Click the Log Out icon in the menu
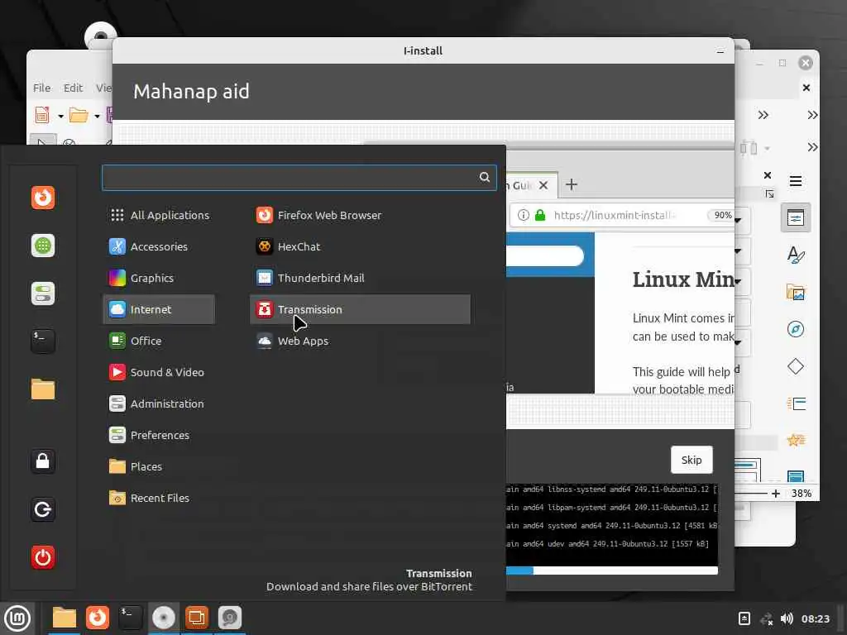This screenshot has height=635, width=847. 43,509
